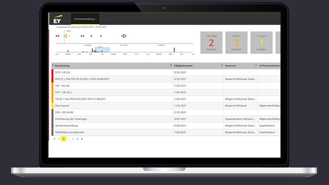Select the row '100_R_1 Test PDE 03.05.2021'
The image size is (329, 185).
[x=166, y=99]
